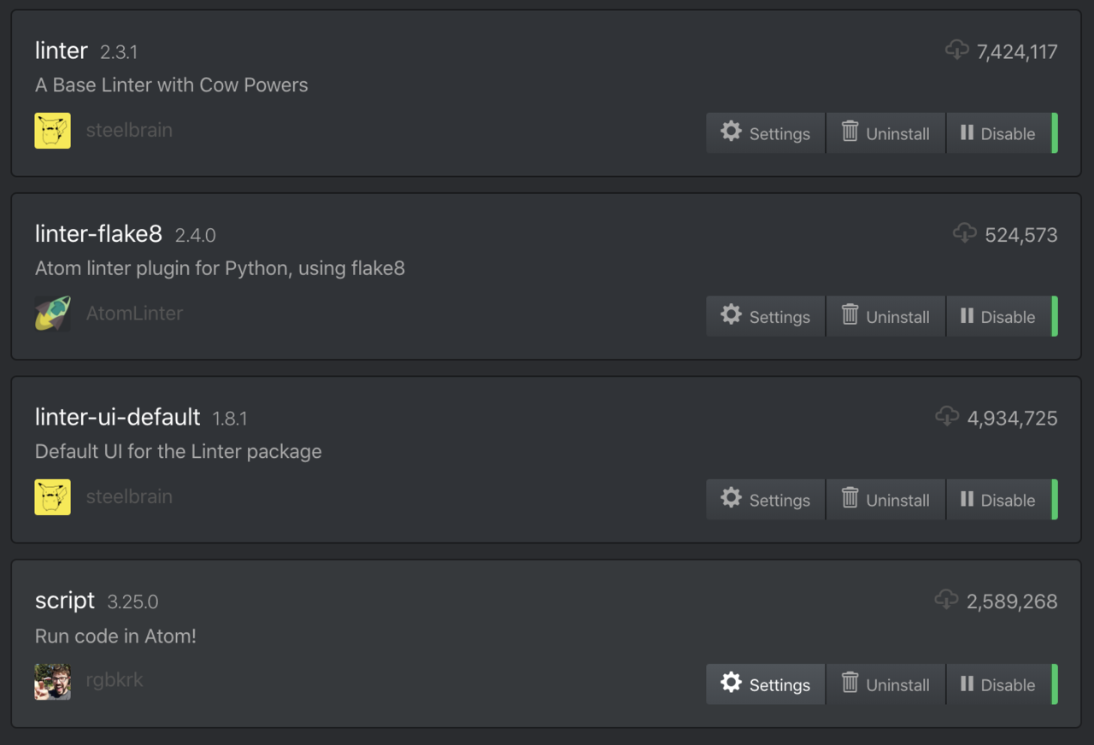Visit the rgbkrk author name link
This screenshot has width=1094, height=745.
[115, 680]
